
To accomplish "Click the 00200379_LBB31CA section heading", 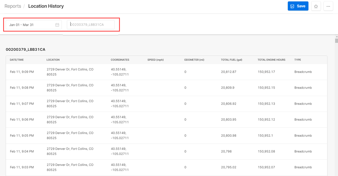I will (x=26, y=49).
